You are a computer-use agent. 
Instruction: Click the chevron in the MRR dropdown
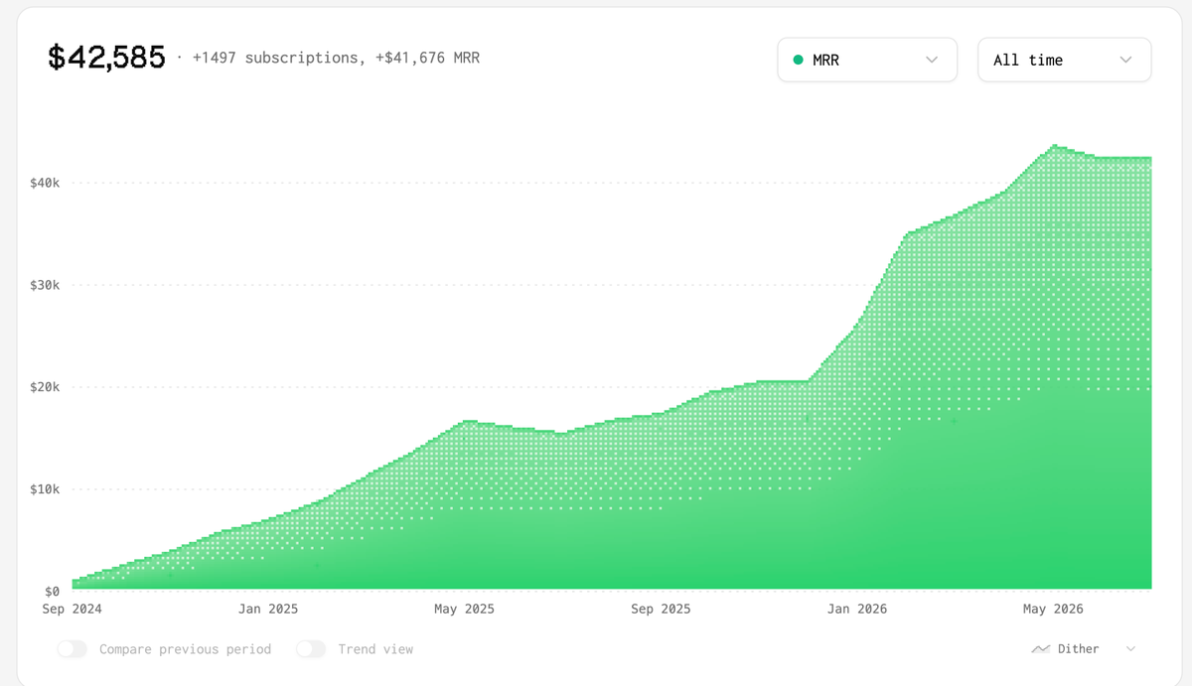[932, 60]
